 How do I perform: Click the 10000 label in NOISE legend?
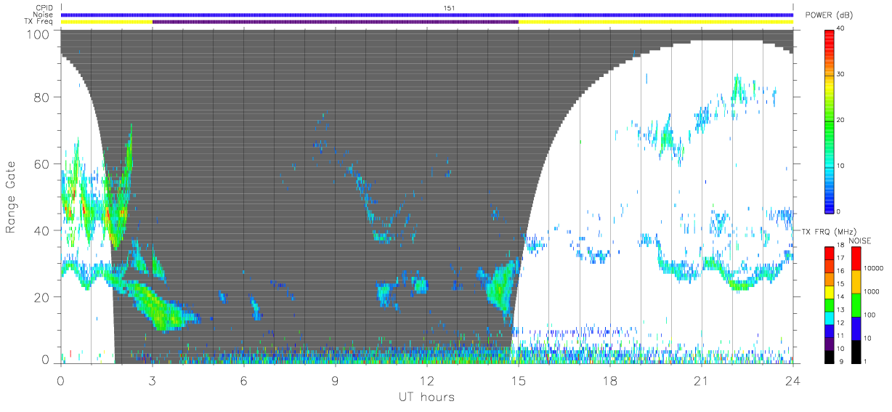(x=872, y=268)
